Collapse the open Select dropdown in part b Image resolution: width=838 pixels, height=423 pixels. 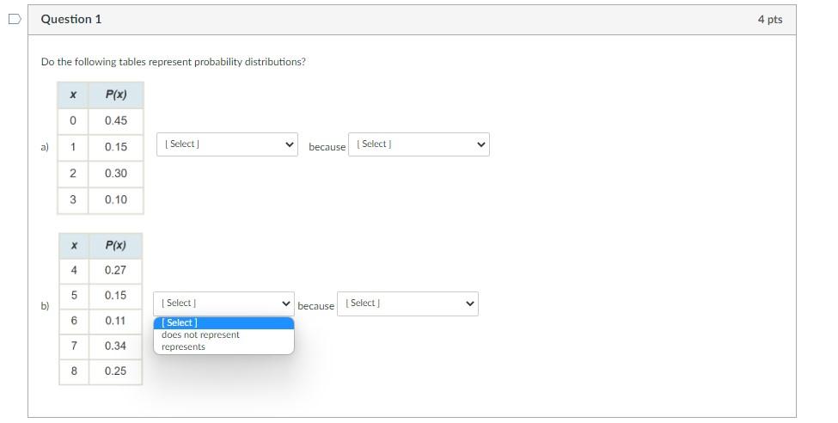pyautogui.click(x=223, y=303)
